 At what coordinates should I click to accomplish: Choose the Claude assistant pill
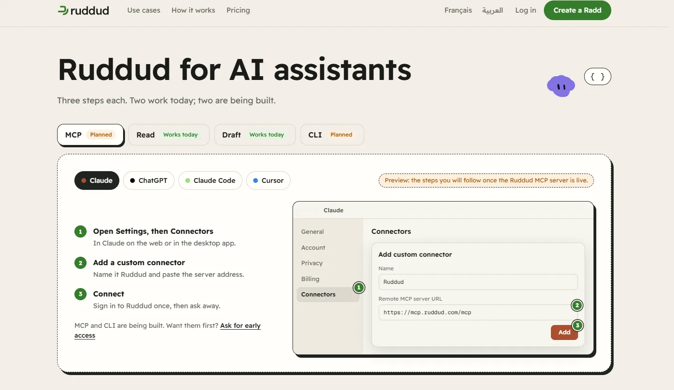tap(97, 181)
